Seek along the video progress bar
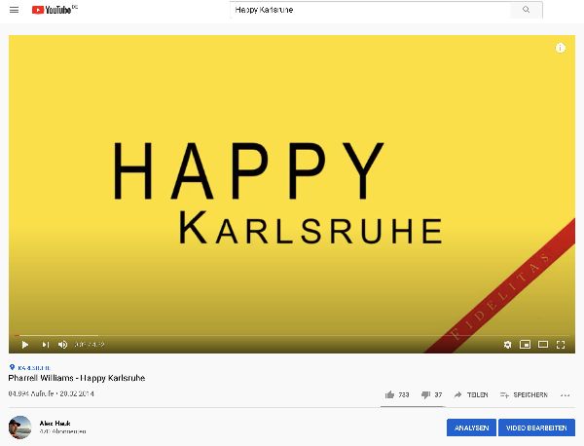 coord(292,335)
